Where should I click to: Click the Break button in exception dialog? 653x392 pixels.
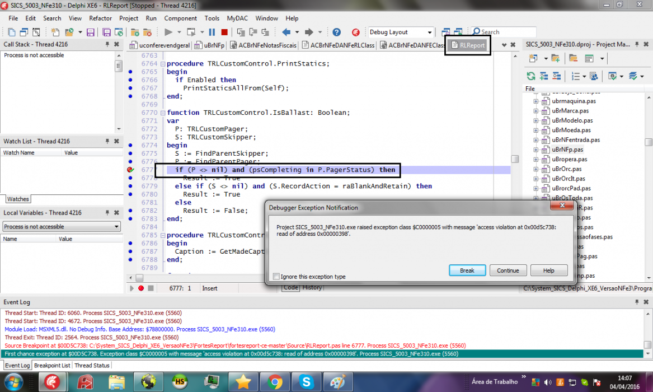point(467,270)
